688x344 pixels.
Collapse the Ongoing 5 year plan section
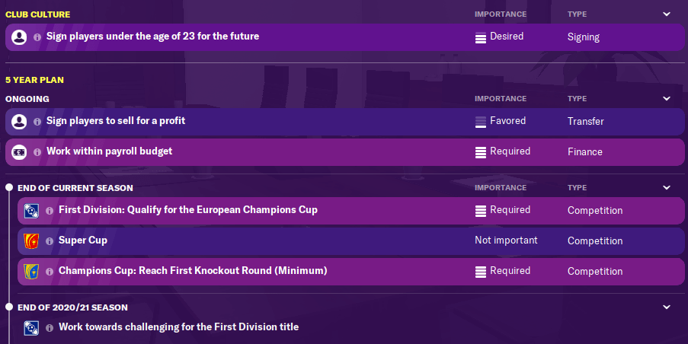click(x=667, y=99)
